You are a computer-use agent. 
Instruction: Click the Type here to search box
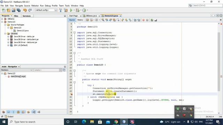click(36, 122)
